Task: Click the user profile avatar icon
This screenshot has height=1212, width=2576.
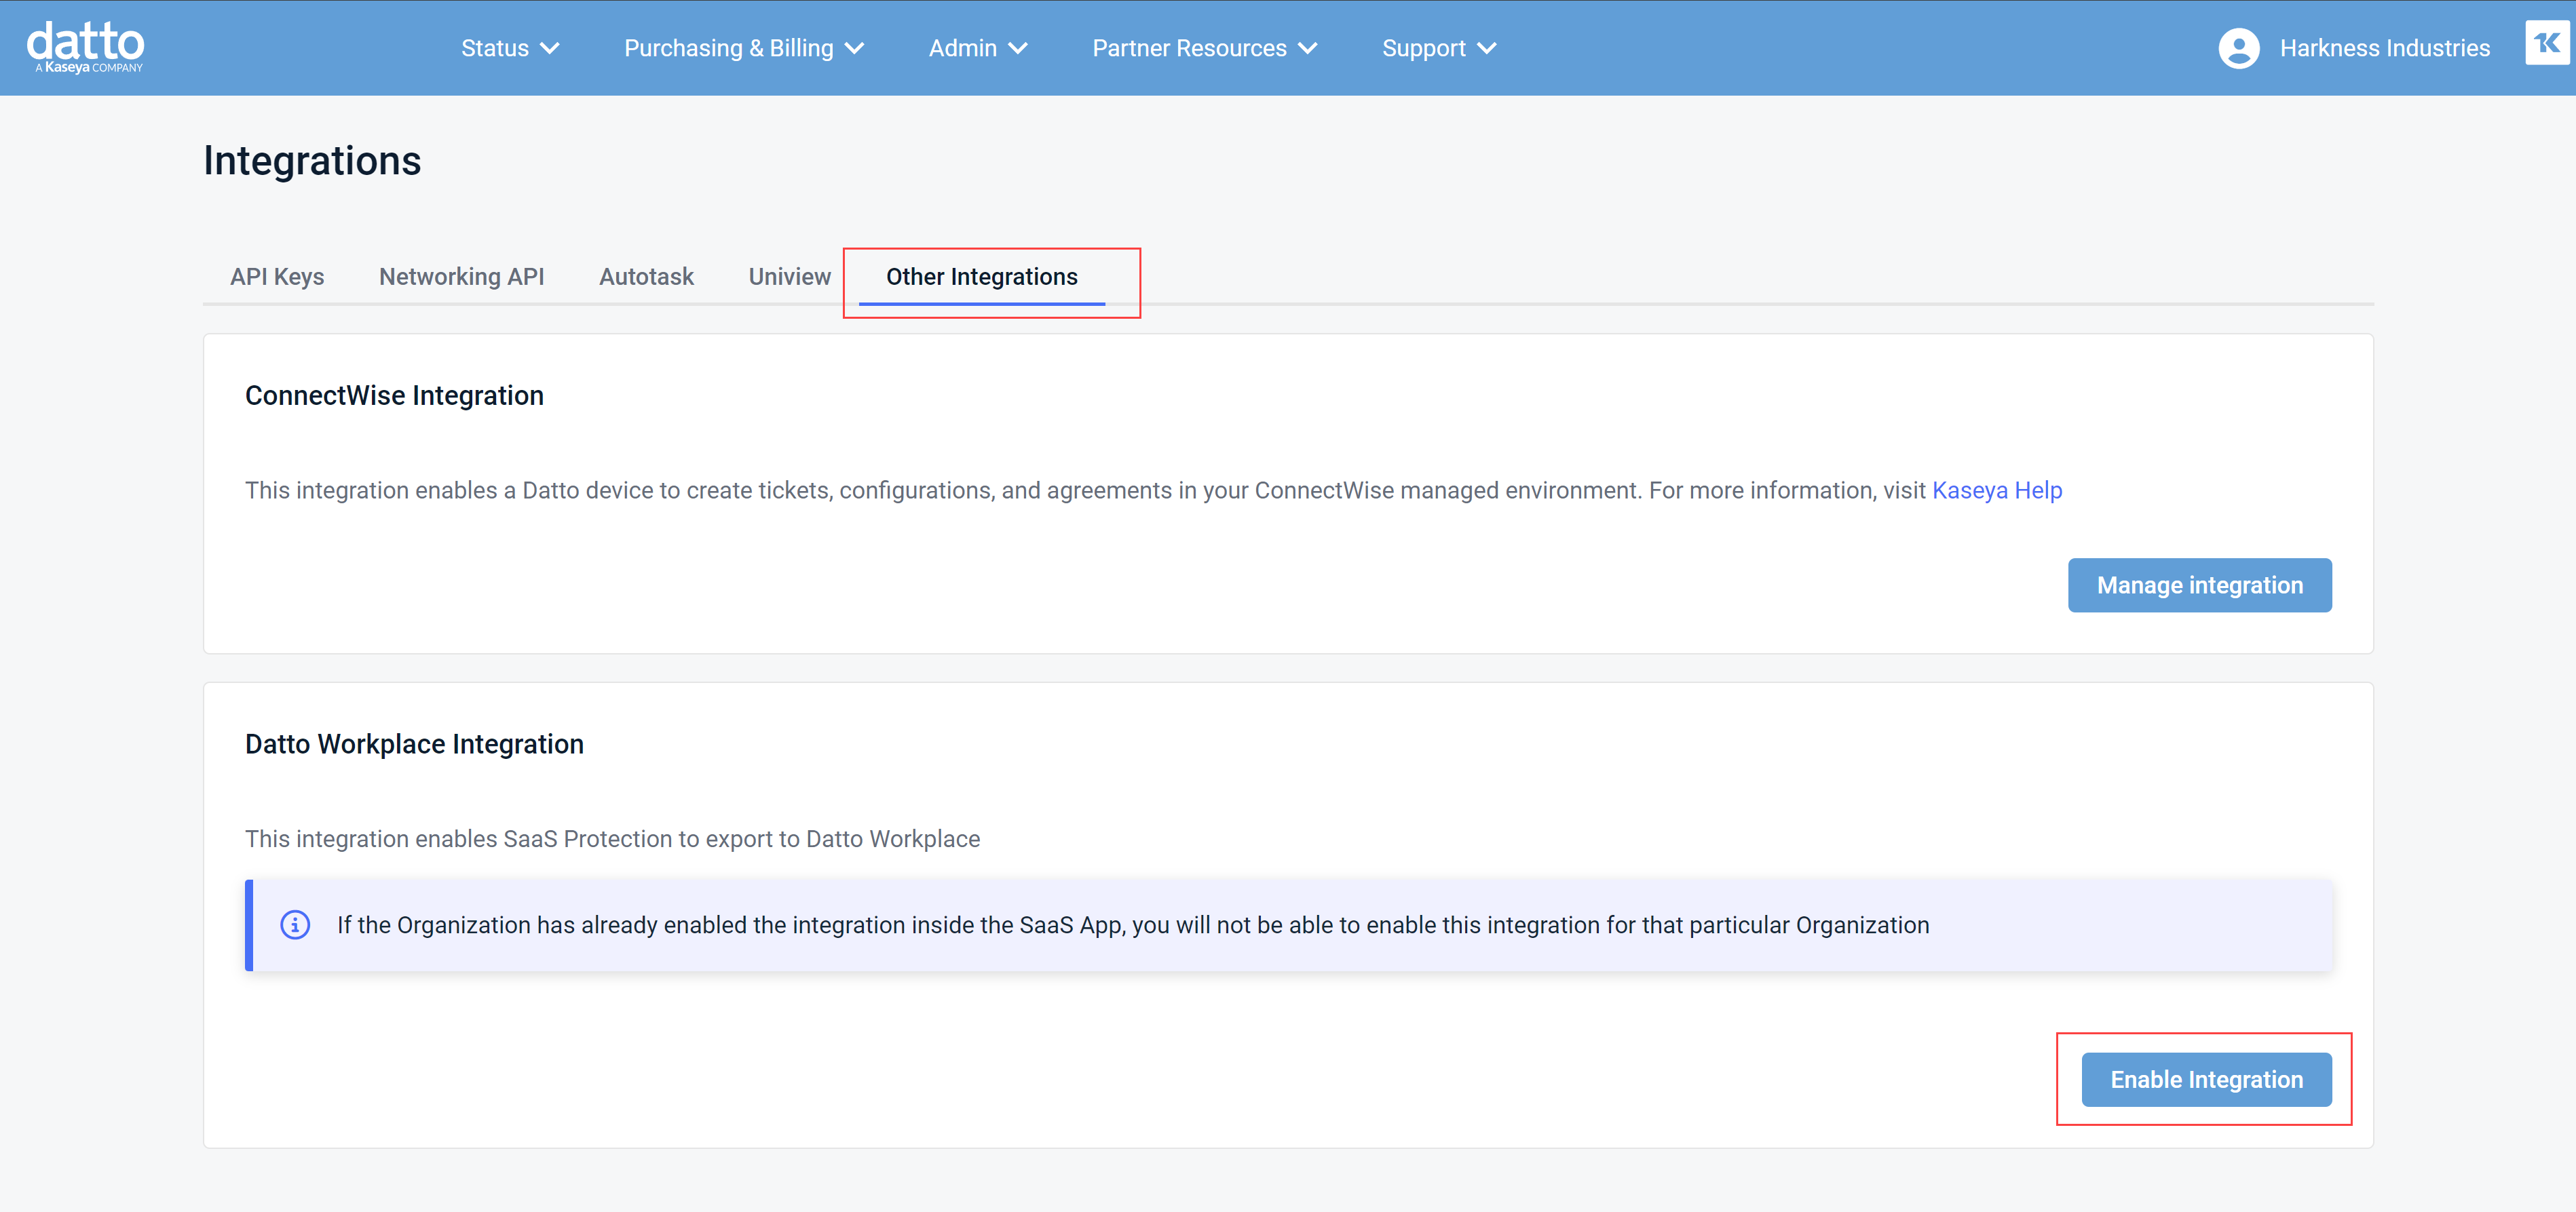Action: [2238, 48]
